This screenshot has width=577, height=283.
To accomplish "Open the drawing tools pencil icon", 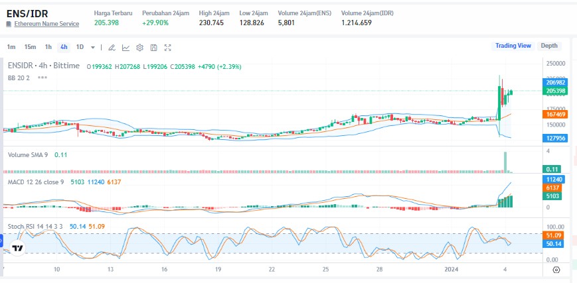I will coord(112,48).
